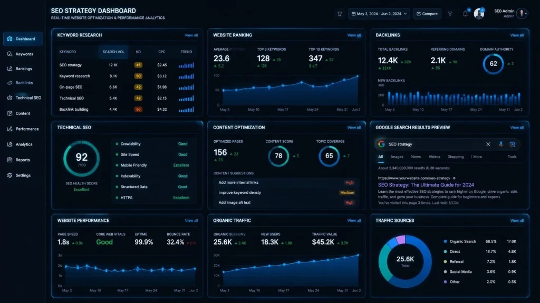
Task: Click the voice search microphone icon
Action: [501, 144]
